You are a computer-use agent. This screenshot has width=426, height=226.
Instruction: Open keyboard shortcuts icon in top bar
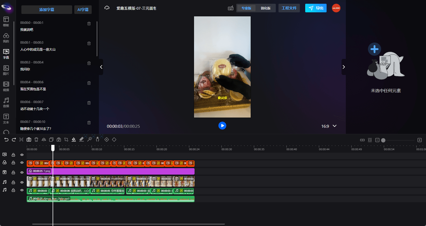coord(231,8)
